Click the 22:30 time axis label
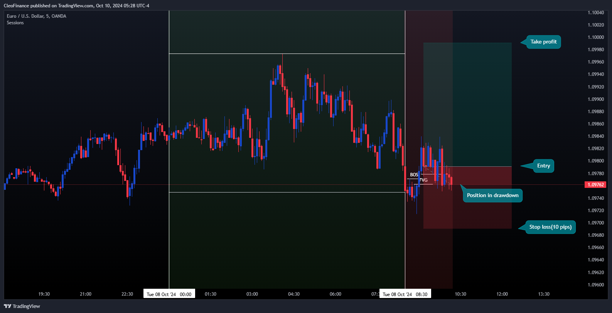 tap(127, 294)
